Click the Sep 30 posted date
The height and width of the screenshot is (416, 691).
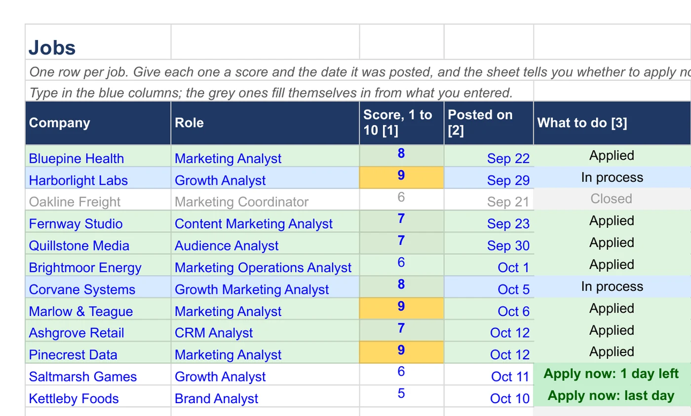pyautogui.click(x=489, y=243)
